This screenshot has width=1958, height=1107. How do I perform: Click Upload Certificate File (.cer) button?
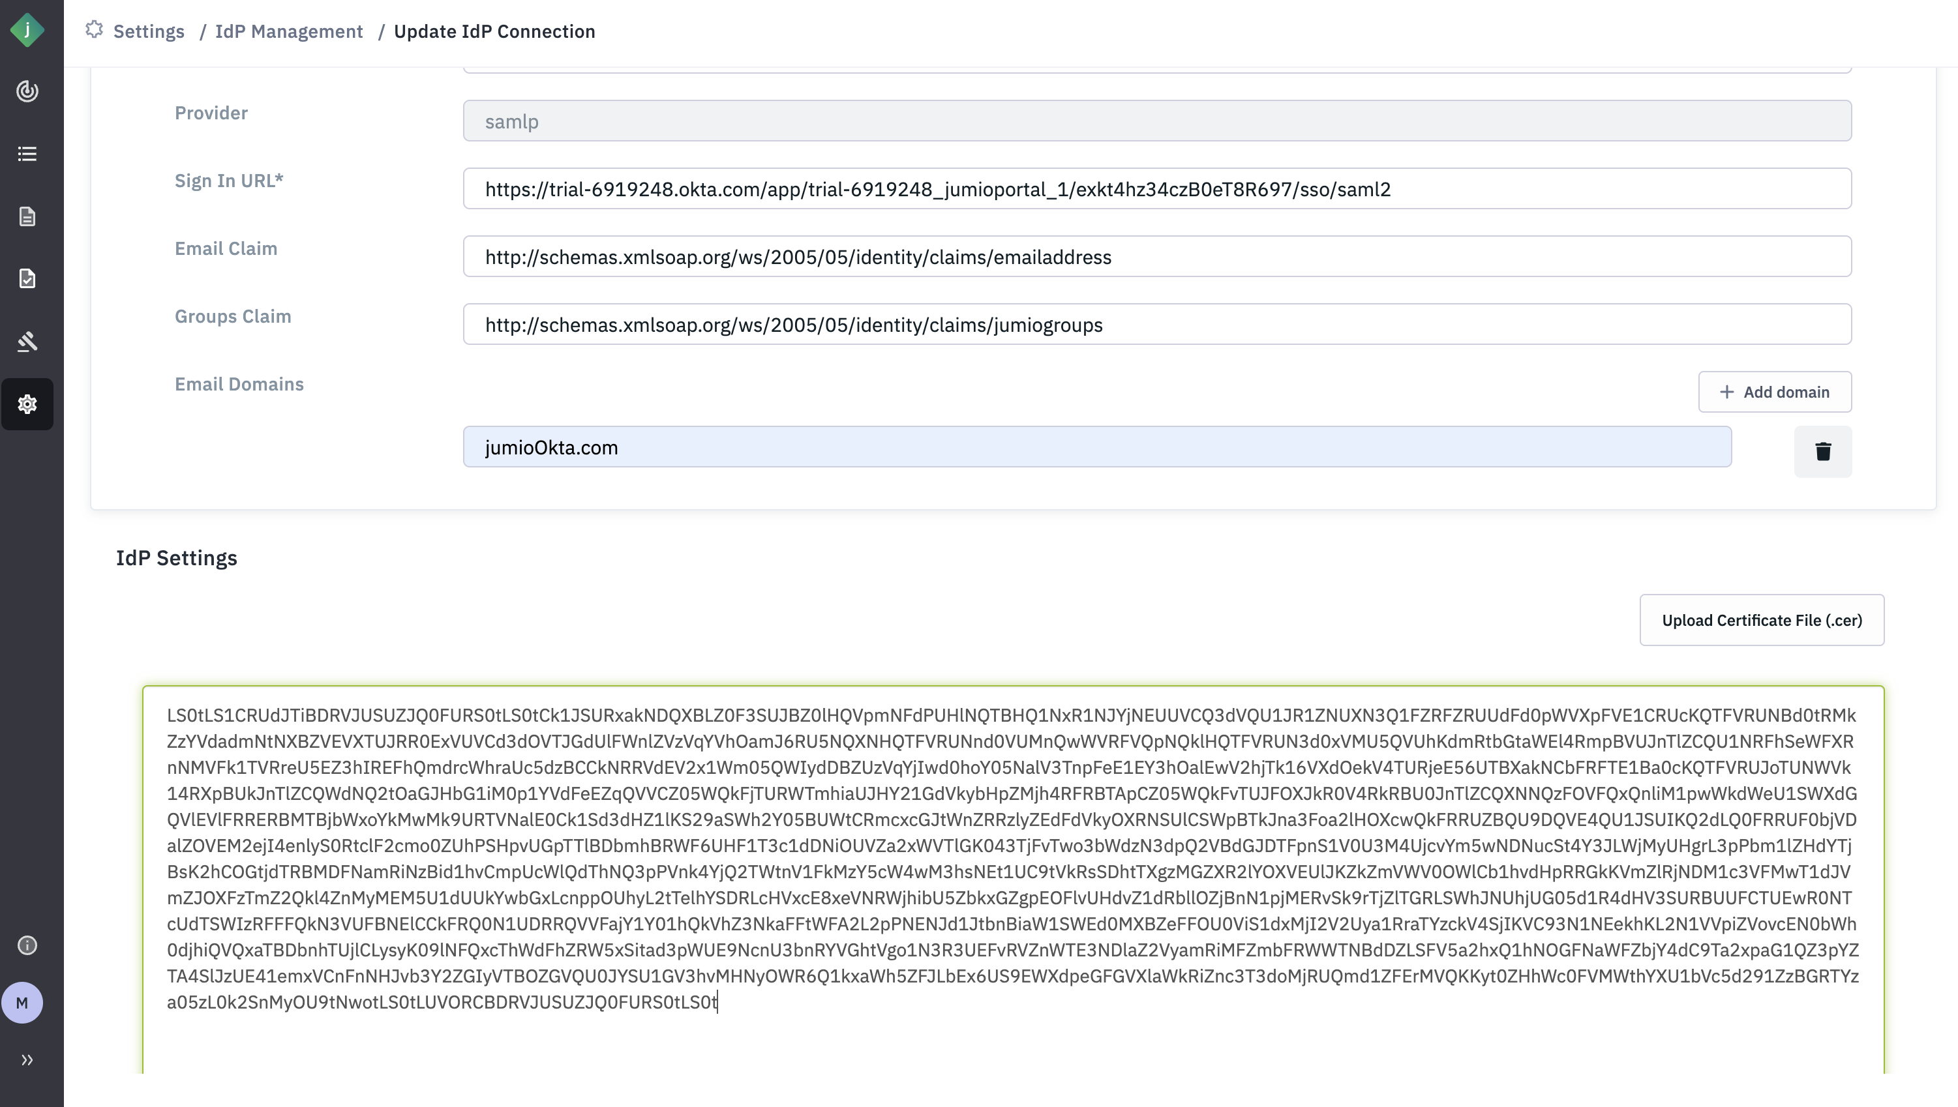pos(1761,621)
